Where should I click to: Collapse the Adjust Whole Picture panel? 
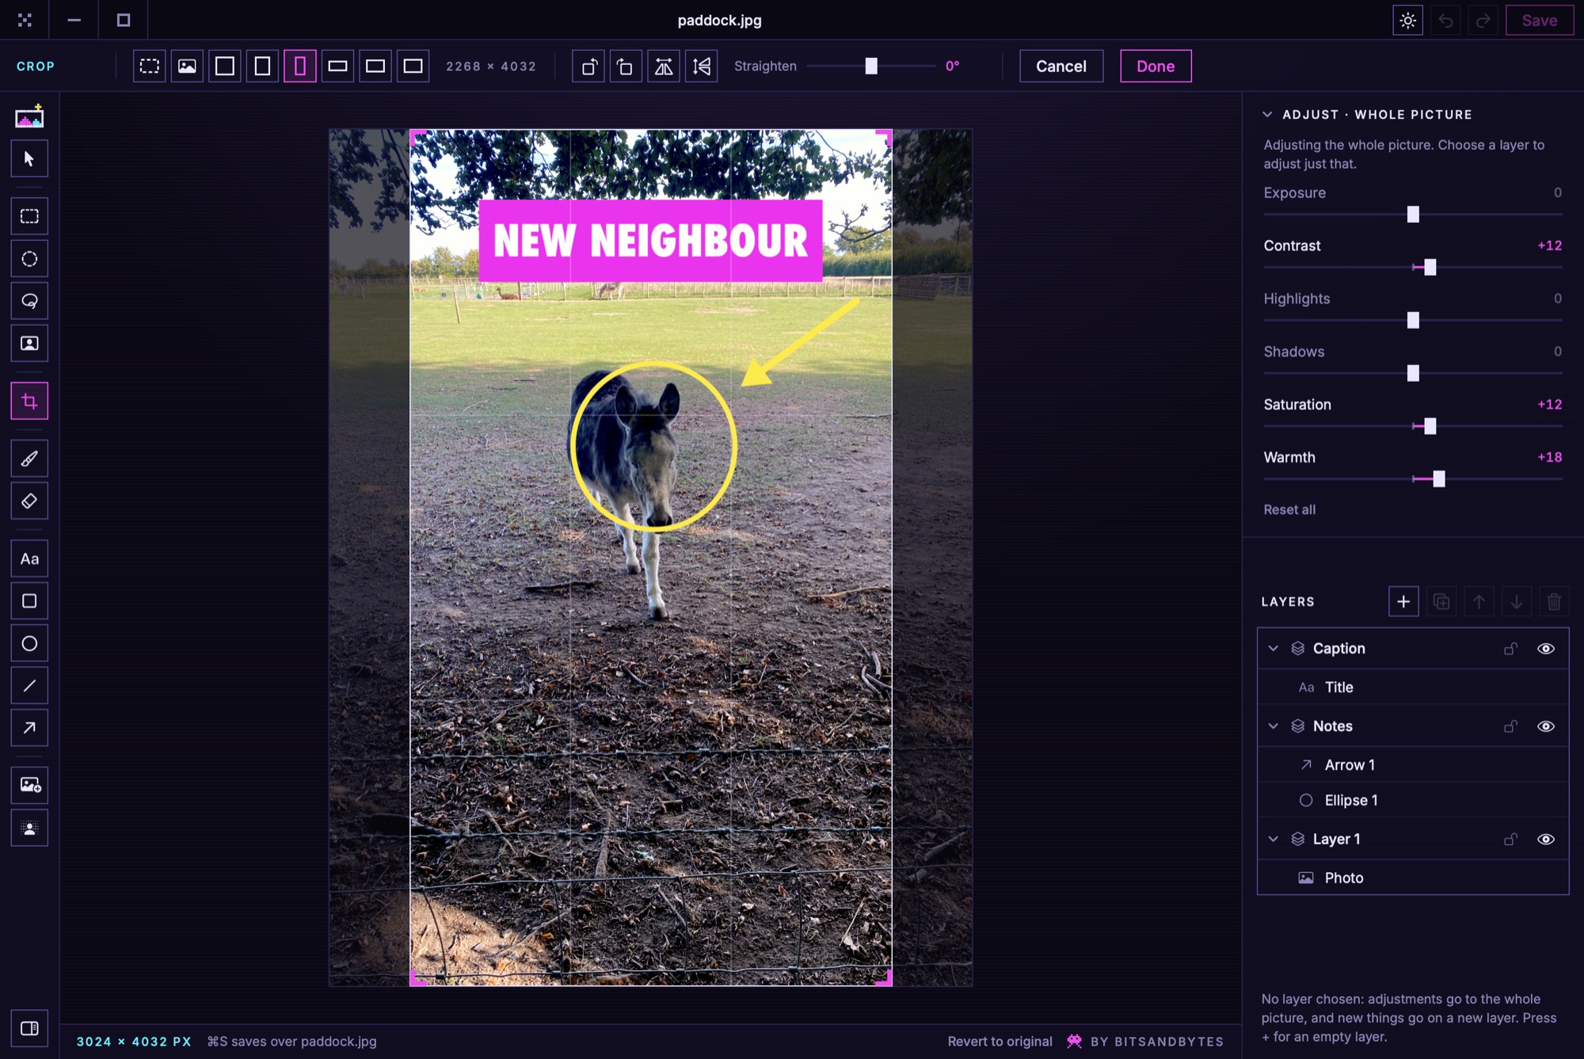1267,115
